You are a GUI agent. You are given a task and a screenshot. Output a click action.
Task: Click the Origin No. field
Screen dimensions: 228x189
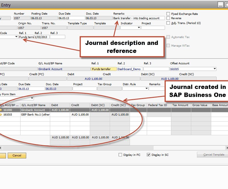(x=29, y=28)
